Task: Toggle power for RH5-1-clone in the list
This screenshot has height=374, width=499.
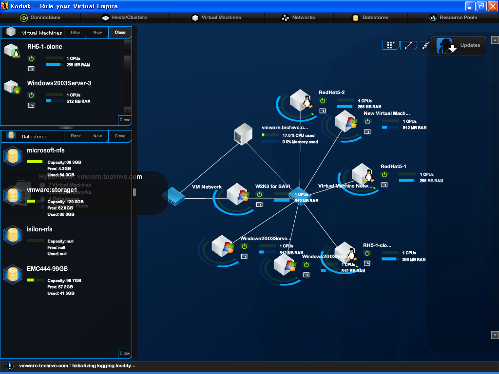Action: (31, 58)
